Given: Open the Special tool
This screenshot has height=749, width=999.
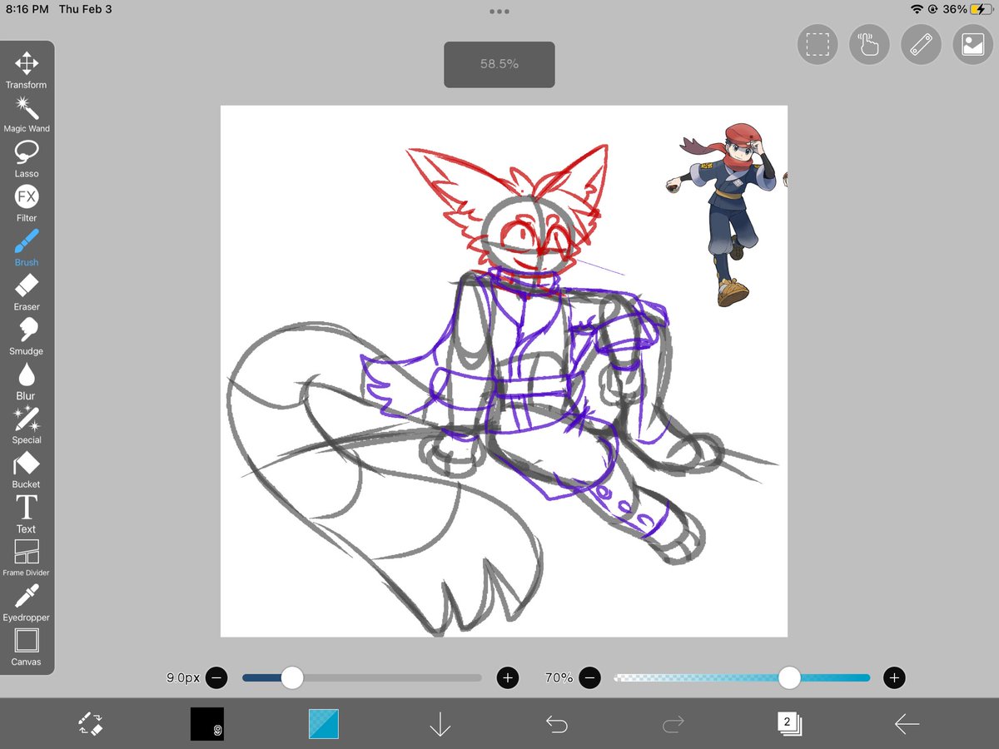Looking at the screenshot, I should (27, 425).
